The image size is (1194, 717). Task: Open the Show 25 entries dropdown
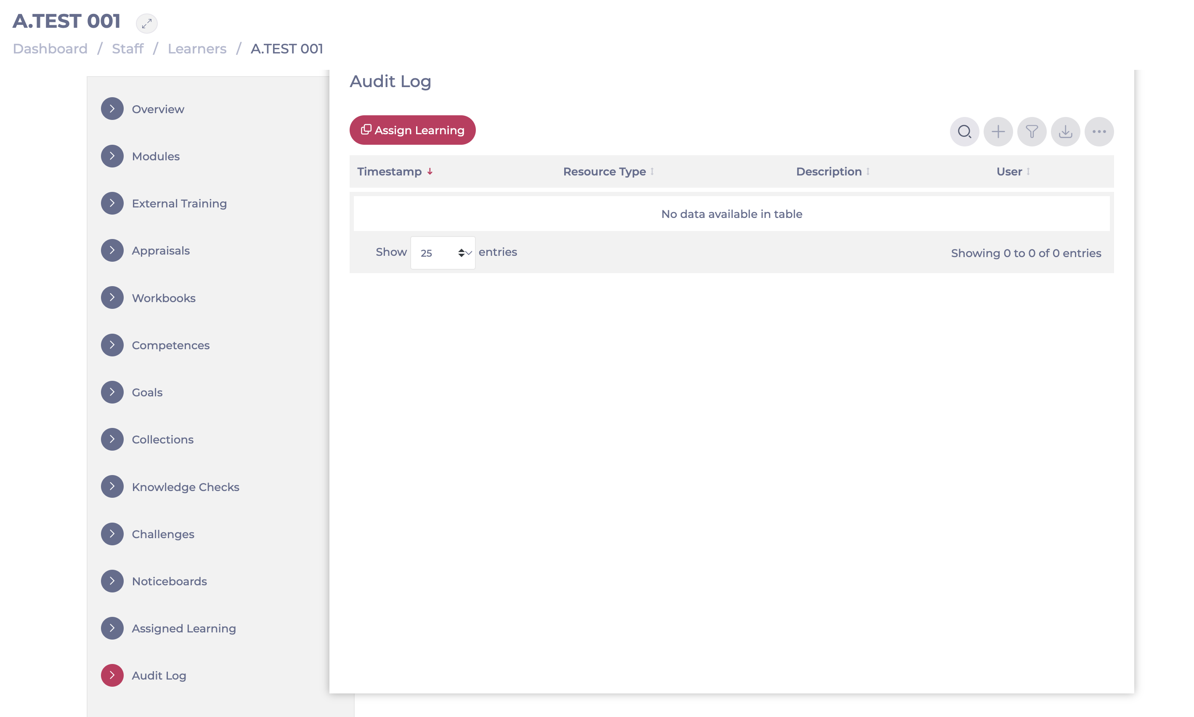tap(443, 253)
